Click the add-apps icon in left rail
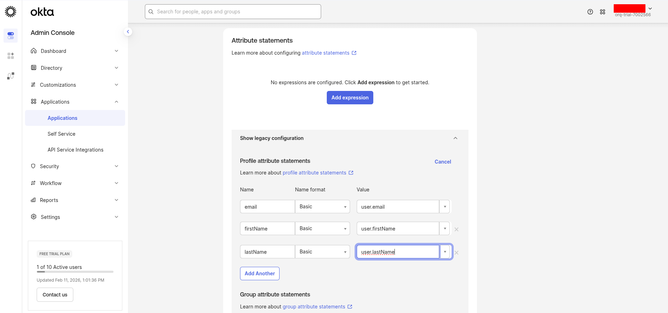668x313 pixels. [x=11, y=56]
